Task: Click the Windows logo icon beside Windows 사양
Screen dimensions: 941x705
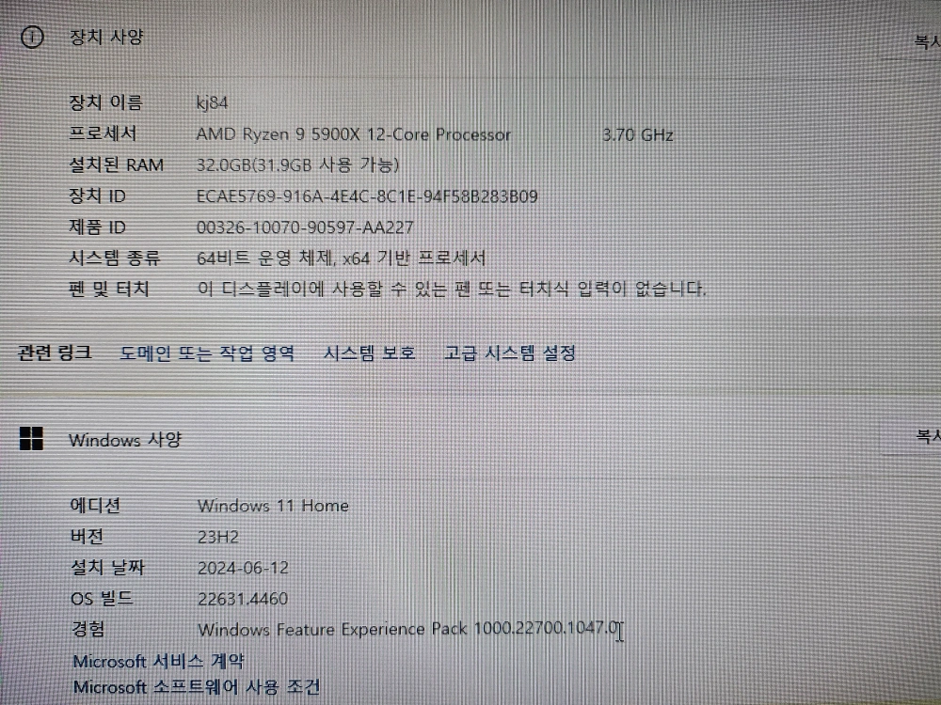Action: 31,438
